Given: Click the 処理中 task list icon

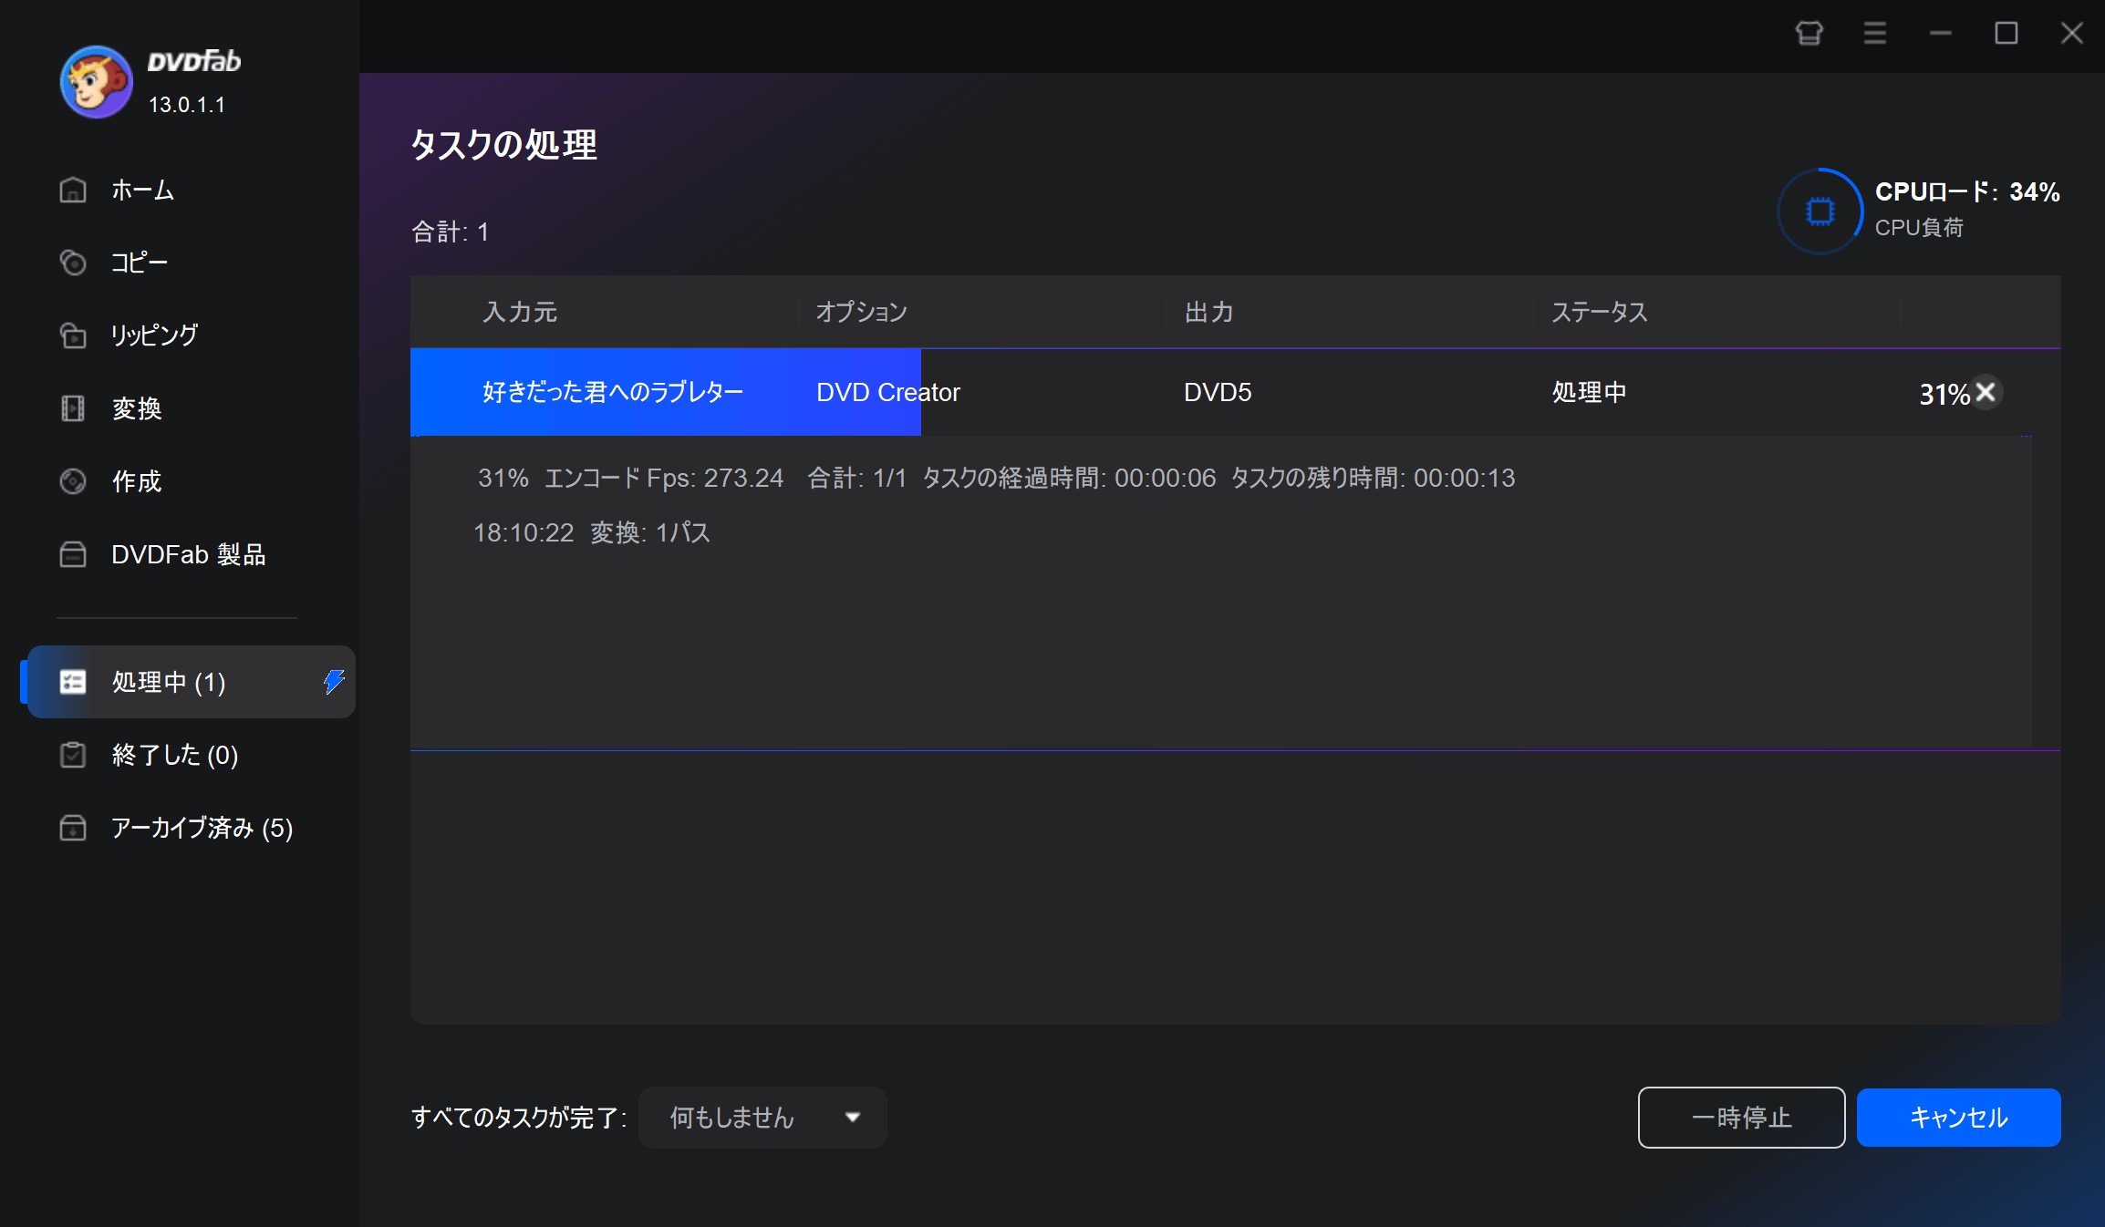Looking at the screenshot, I should [x=73, y=682].
